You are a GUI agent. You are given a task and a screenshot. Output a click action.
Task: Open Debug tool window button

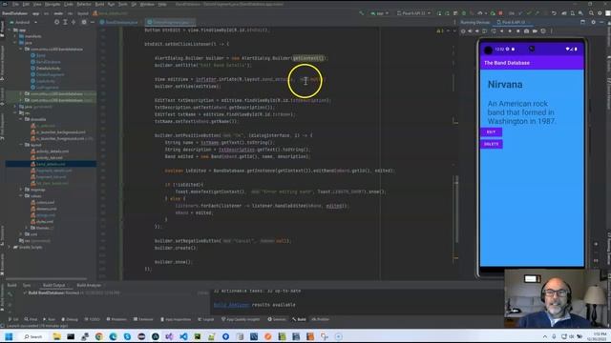click(70, 319)
